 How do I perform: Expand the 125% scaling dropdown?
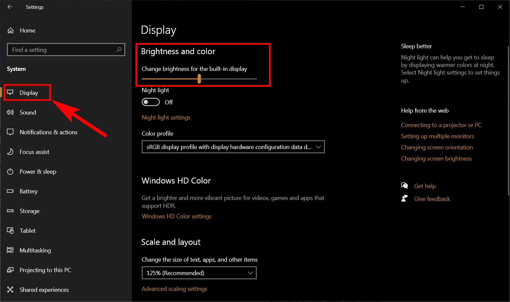(x=199, y=273)
